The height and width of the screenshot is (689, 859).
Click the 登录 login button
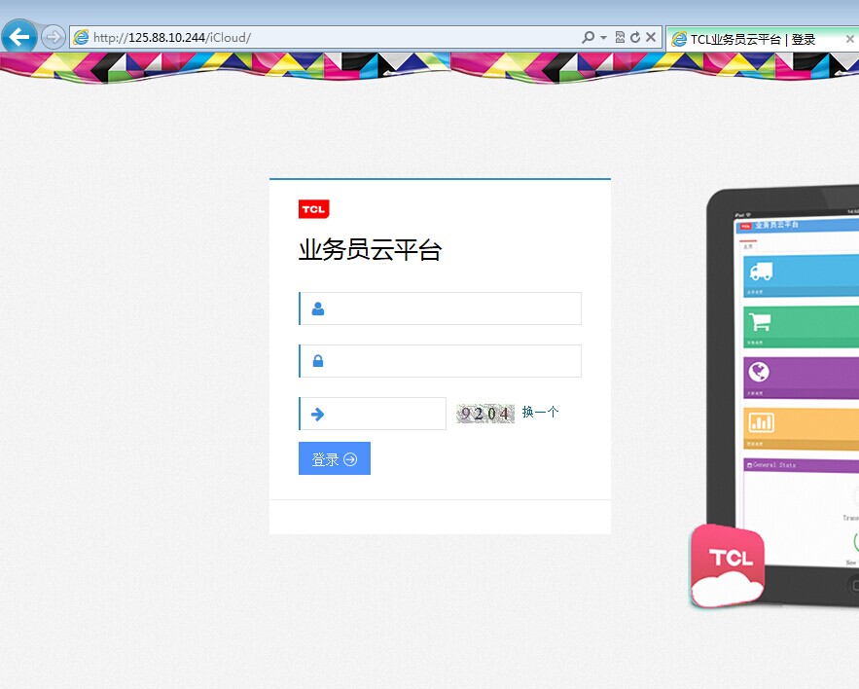(335, 458)
